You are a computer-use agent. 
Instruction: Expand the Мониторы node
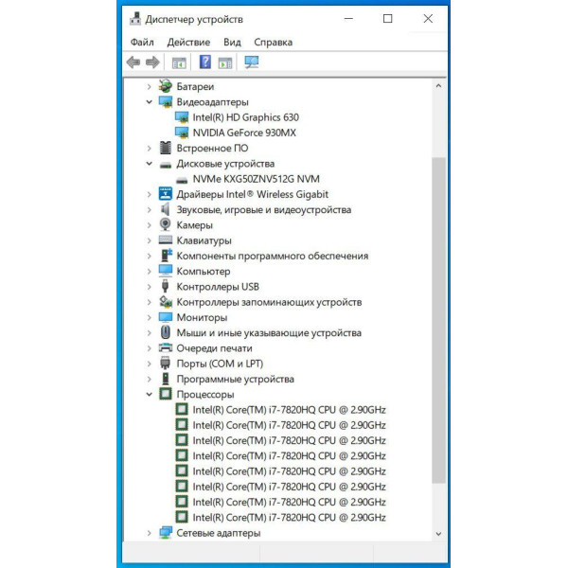pyautogui.click(x=149, y=317)
